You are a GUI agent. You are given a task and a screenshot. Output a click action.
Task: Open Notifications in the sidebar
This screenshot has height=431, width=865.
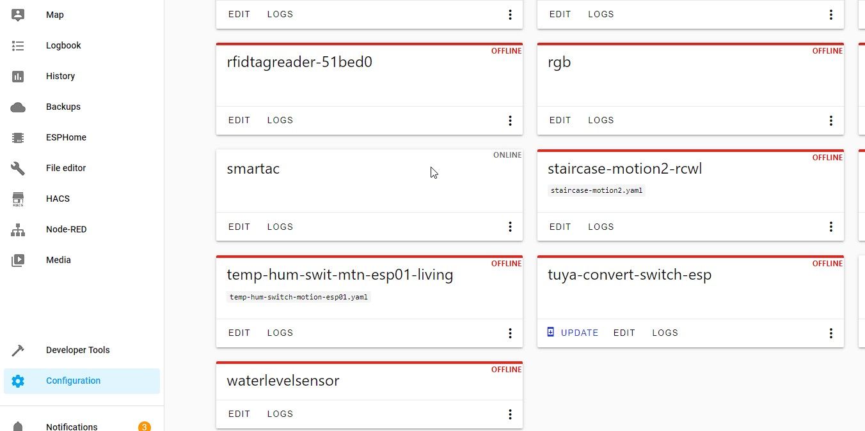72,426
